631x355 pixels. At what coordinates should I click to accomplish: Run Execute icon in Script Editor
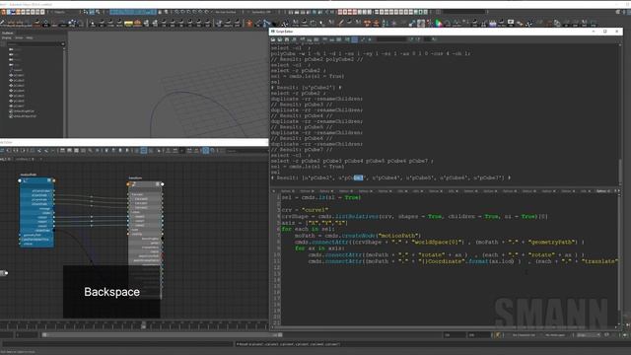(x=370, y=39)
